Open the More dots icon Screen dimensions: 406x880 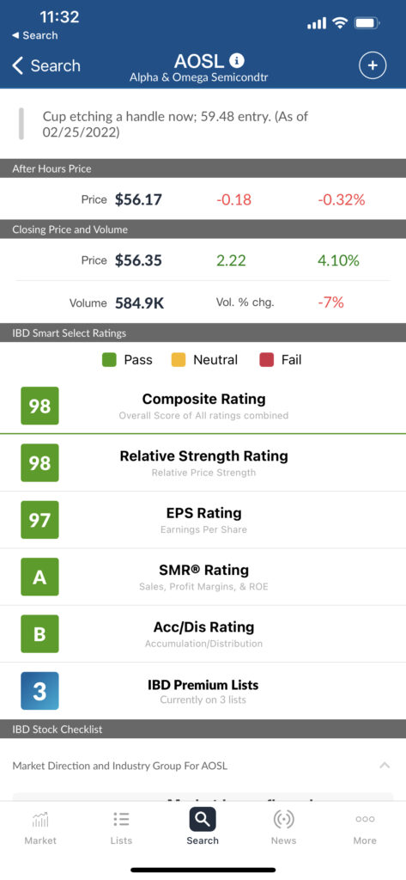[x=365, y=819]
